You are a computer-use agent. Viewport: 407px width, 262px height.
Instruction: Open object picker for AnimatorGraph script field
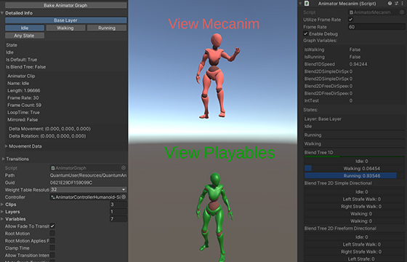click(x=124, y=168)
